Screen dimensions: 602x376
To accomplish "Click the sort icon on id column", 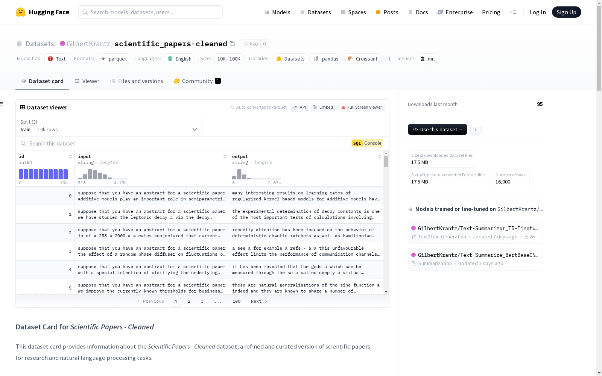I will [x=70, y=156].
